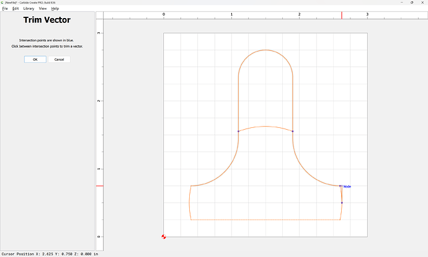The width and height of the screenshot is (428, 257).
Task: Cancel the Trim Vector operation
Action: coord(59,59)
